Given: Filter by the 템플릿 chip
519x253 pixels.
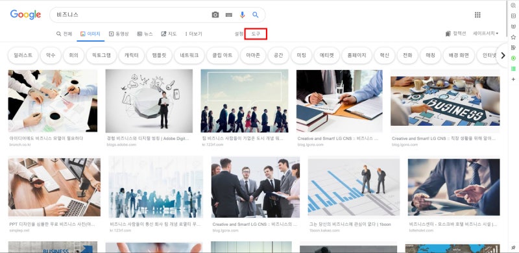Looking at the screenshot, I should [159, 56].
